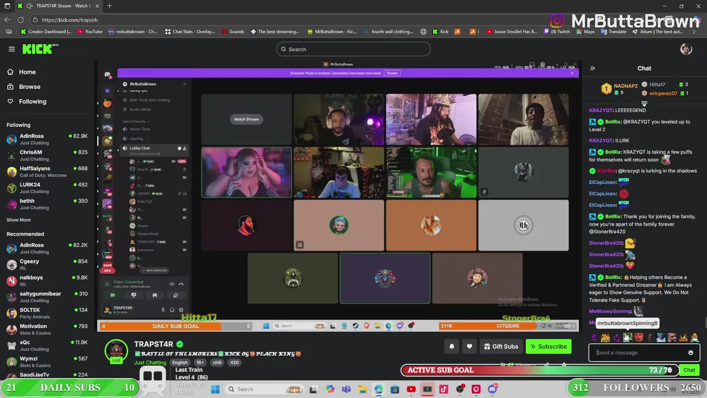This screenshot has height=398, width=707.
Task: Click the TRAPST4R live avatar
Action: coord(117,352)
